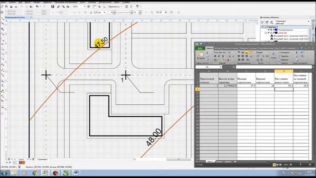Click the Excel formula bar
This screenshot has height=178, width=316.
point(274,67)
